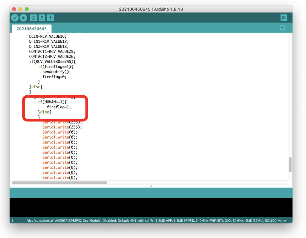Place cursor on the sendnotify(); line
The width and height of the screenshot is (306, 238).
57,71
